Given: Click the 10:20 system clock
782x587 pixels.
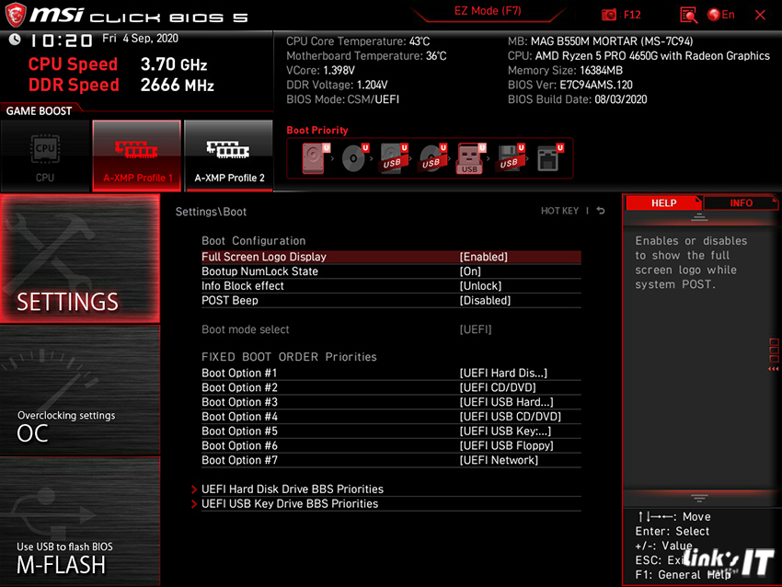Looking at the screenshot, I should [61, 40].
